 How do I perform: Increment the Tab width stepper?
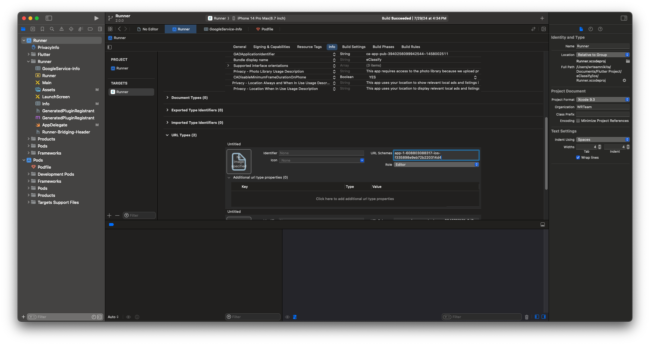[600, 146]
